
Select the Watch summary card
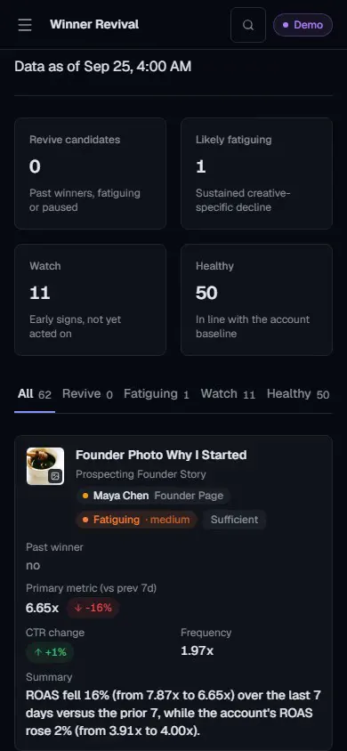[x=91, y=300]
